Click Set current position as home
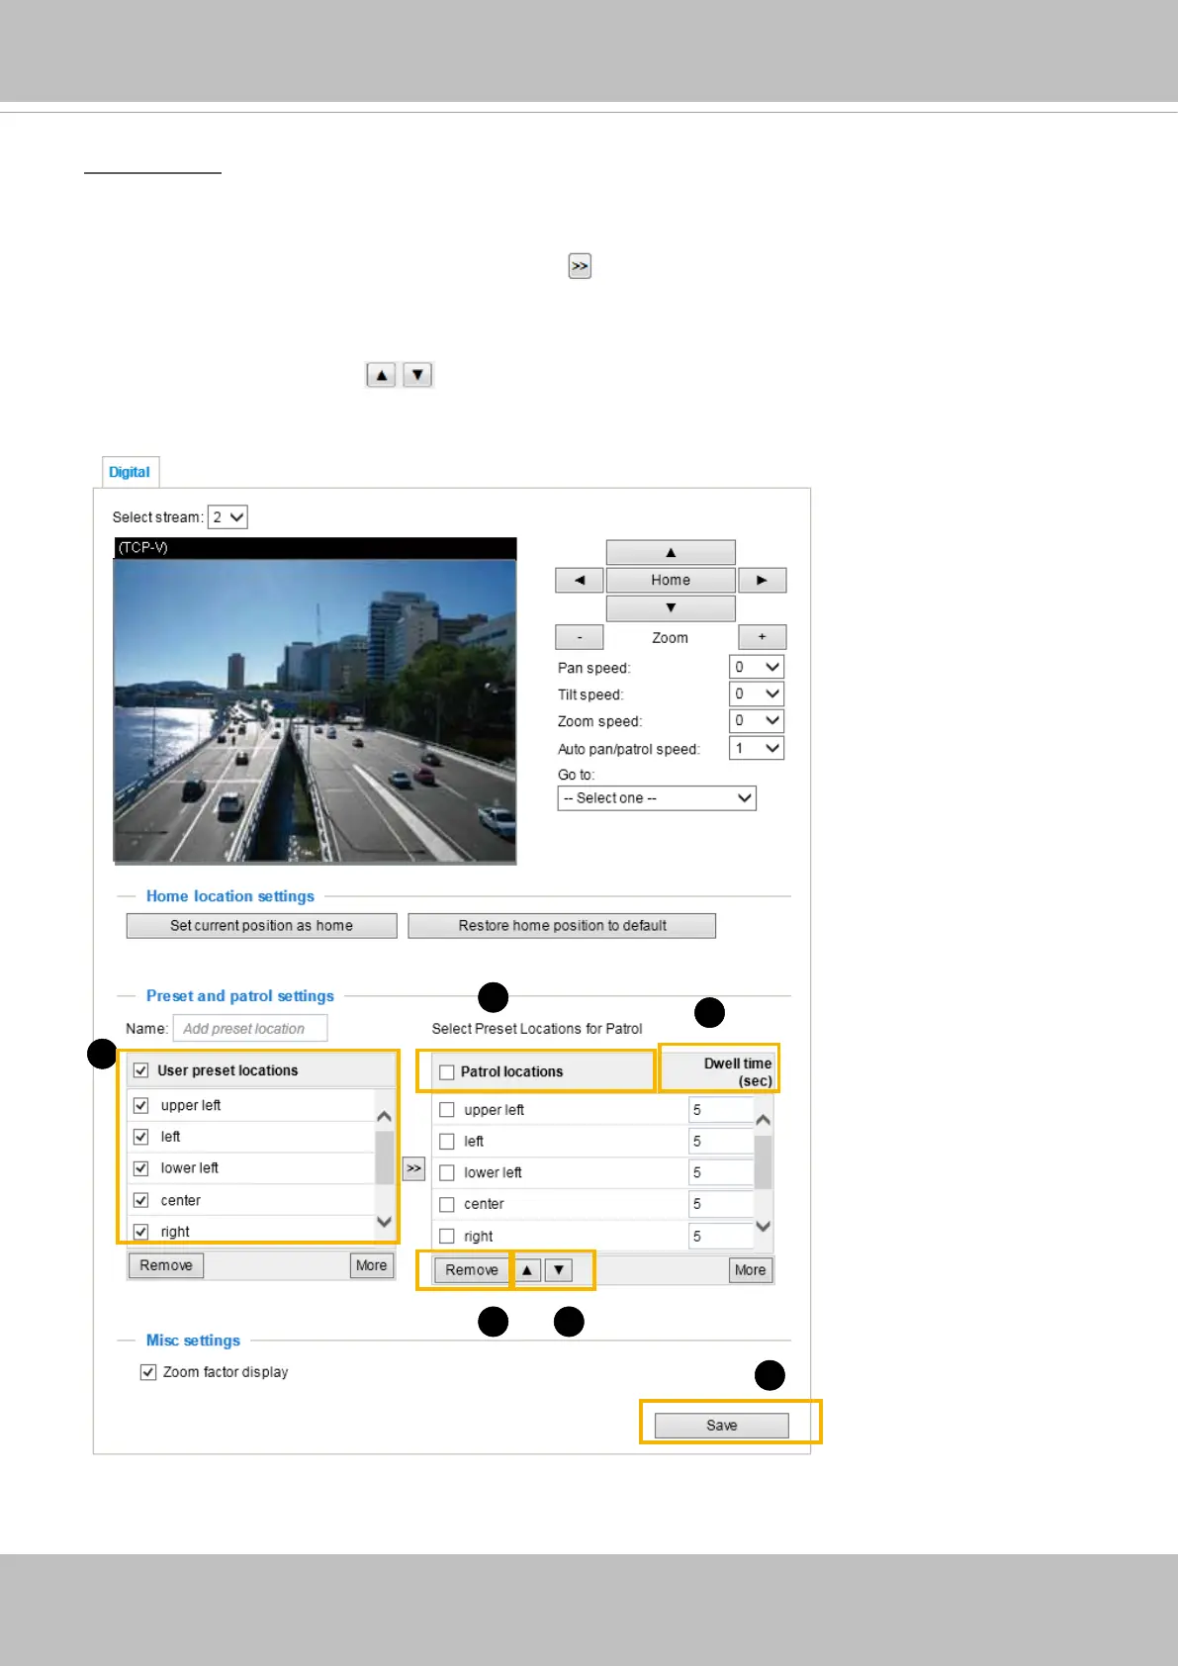Viewport: 1178px width, 1666px height. (261, 926)
